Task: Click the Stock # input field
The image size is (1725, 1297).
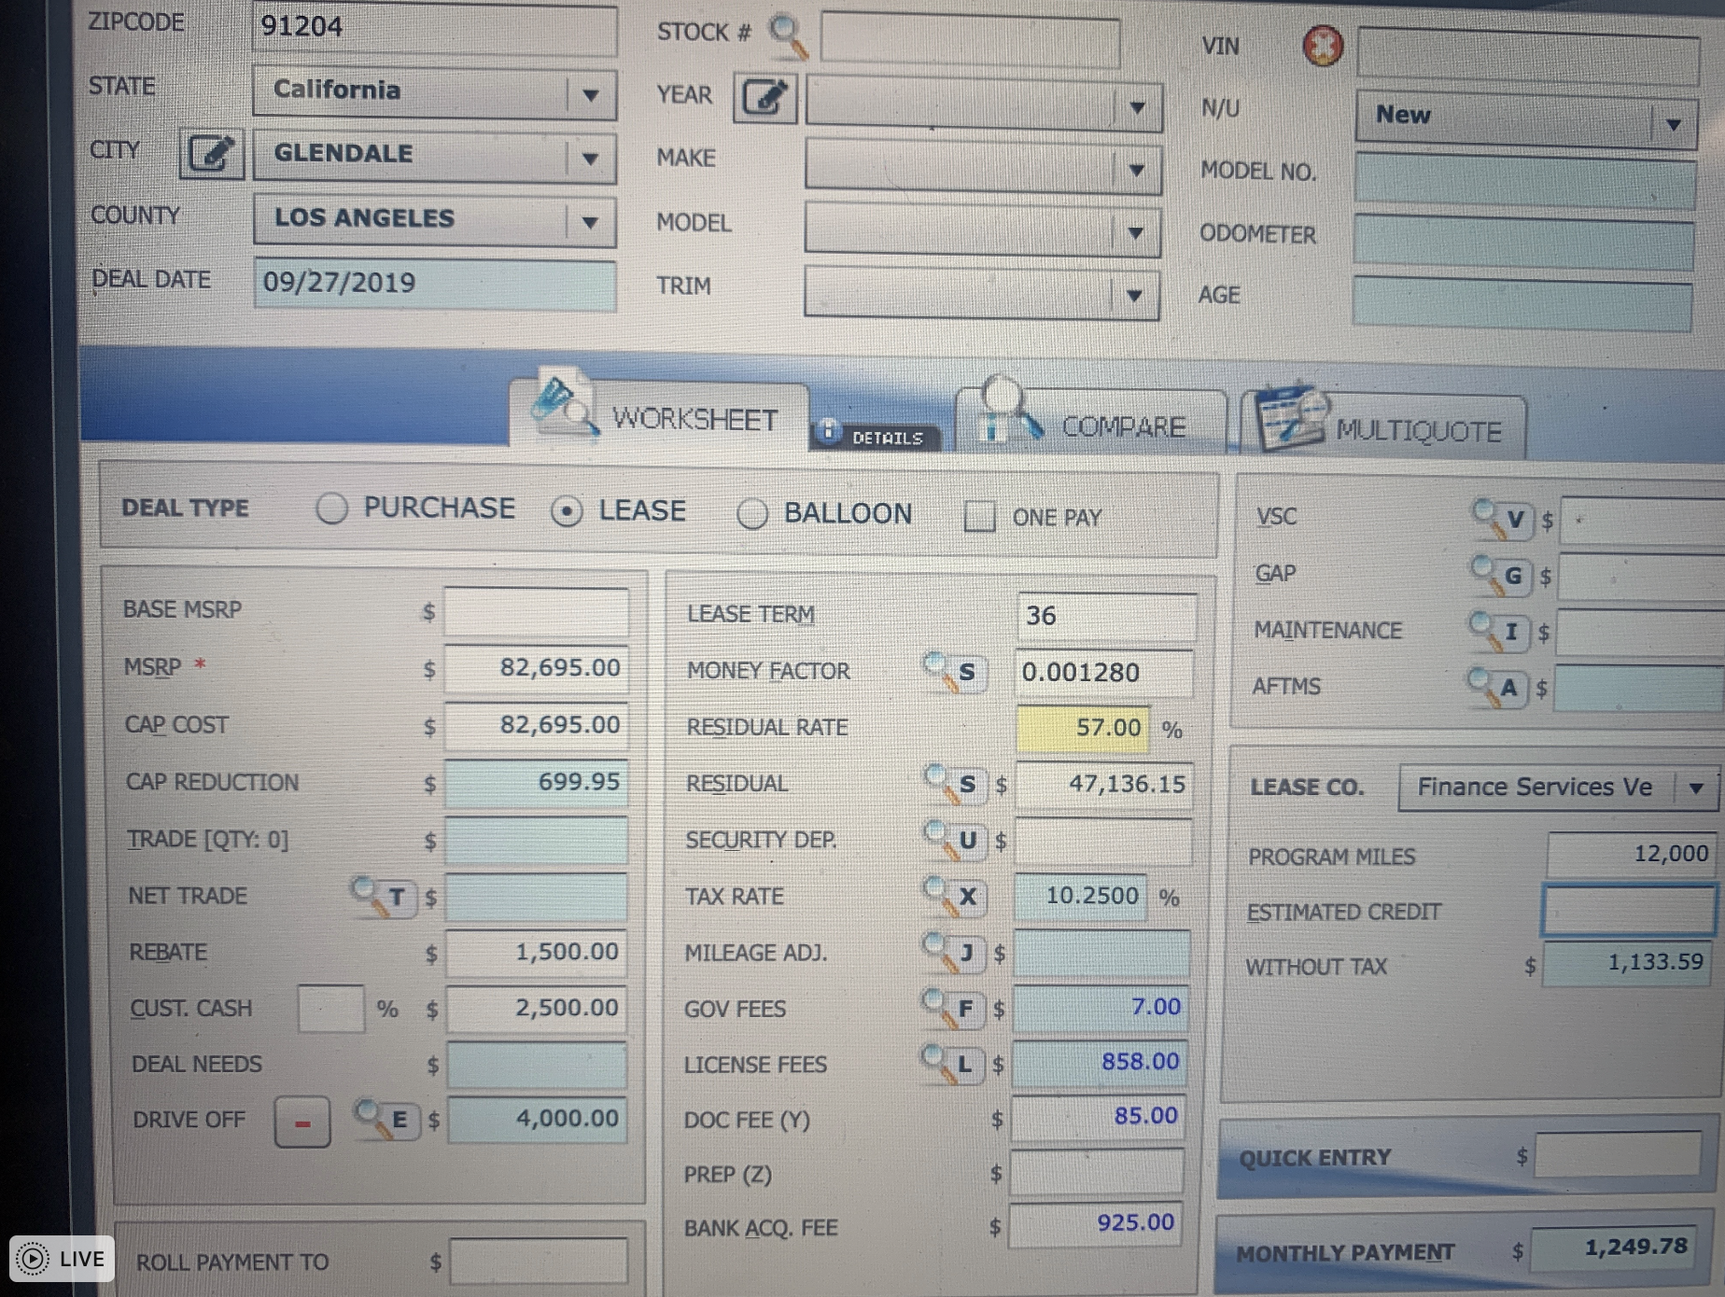Action: (x=970, y=41)
